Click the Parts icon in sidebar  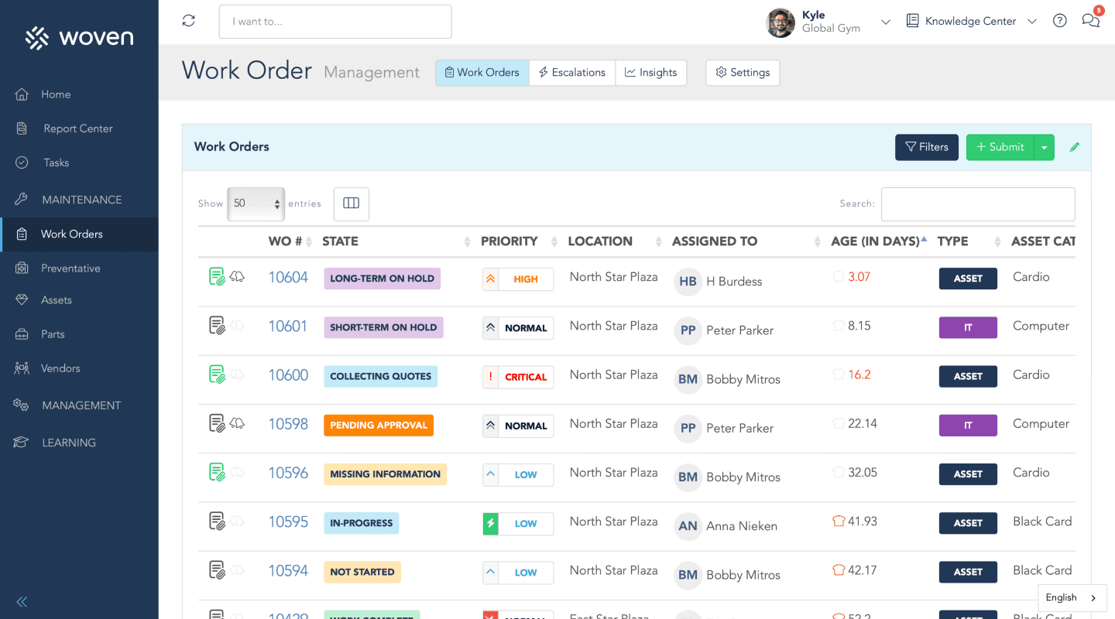(22, 334)
